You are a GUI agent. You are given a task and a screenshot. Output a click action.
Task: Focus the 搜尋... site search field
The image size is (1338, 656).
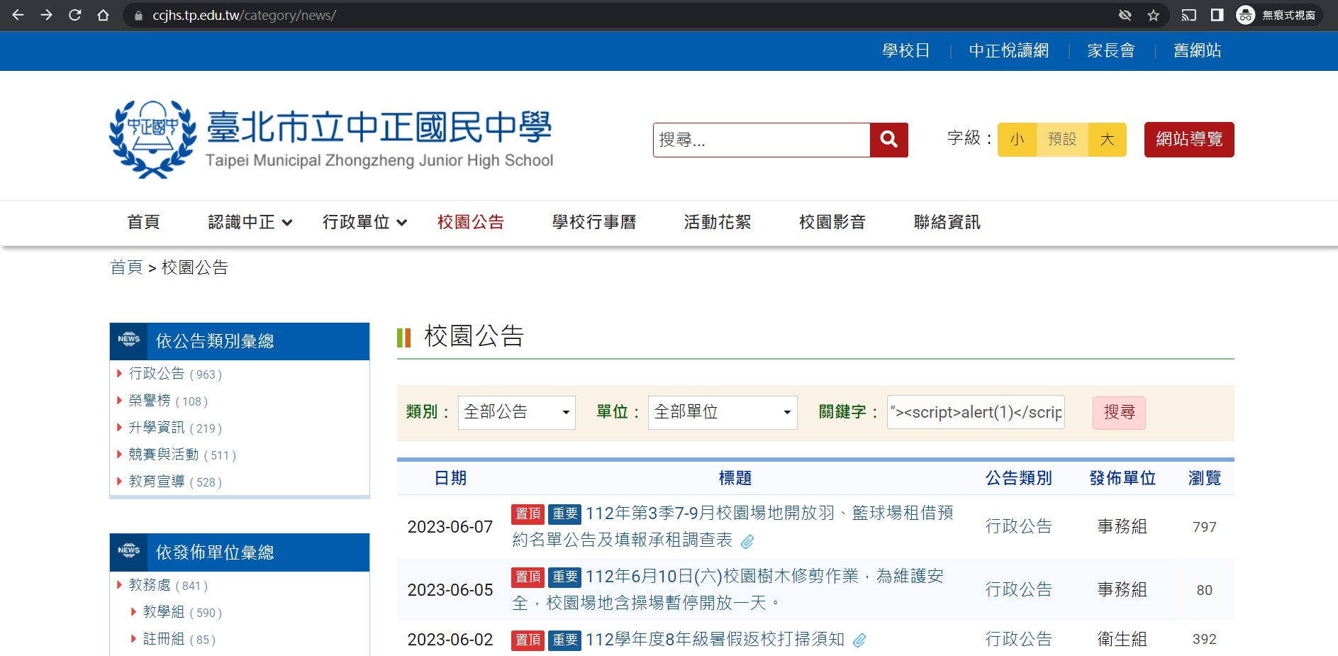click(x=762, y=140)
